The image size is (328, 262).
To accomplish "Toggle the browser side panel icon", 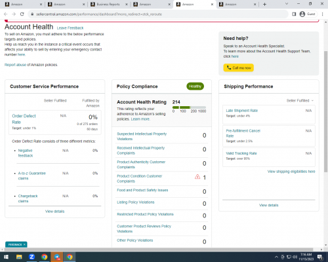I will coord(294,14).
